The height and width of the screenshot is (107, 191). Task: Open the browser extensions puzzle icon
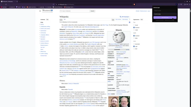pos(179,4)
